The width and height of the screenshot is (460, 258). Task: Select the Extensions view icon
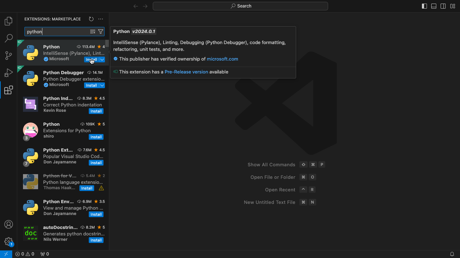[x=9, y=90]
